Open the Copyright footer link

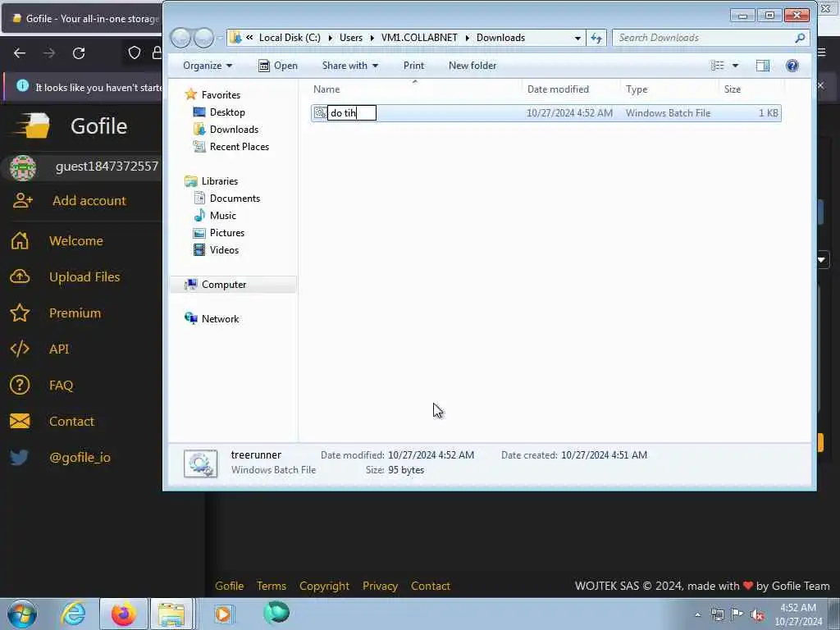point(324,586)
